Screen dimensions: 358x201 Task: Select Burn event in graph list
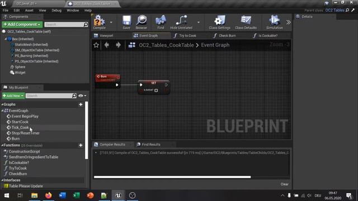click(x=15, y=139)
